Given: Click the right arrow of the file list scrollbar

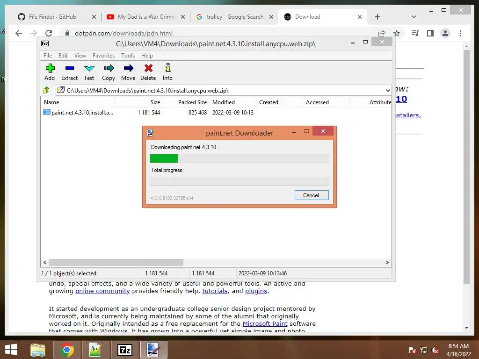Looking at the screenshot, I should click(x=387, y=263).
